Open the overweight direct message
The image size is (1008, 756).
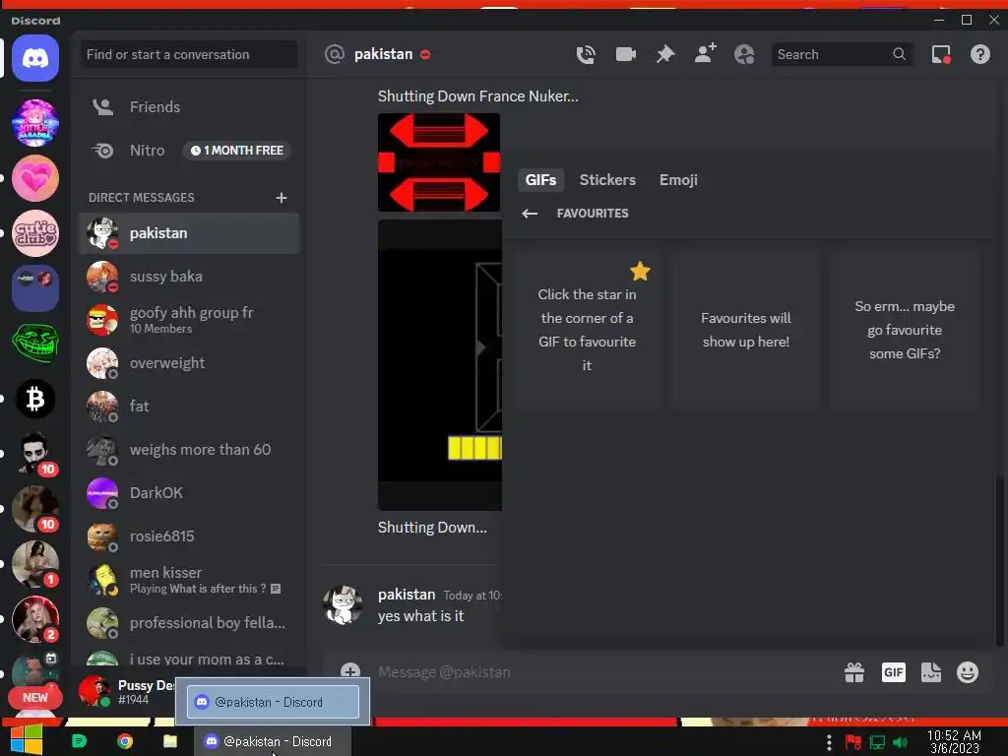coord(188,363)
